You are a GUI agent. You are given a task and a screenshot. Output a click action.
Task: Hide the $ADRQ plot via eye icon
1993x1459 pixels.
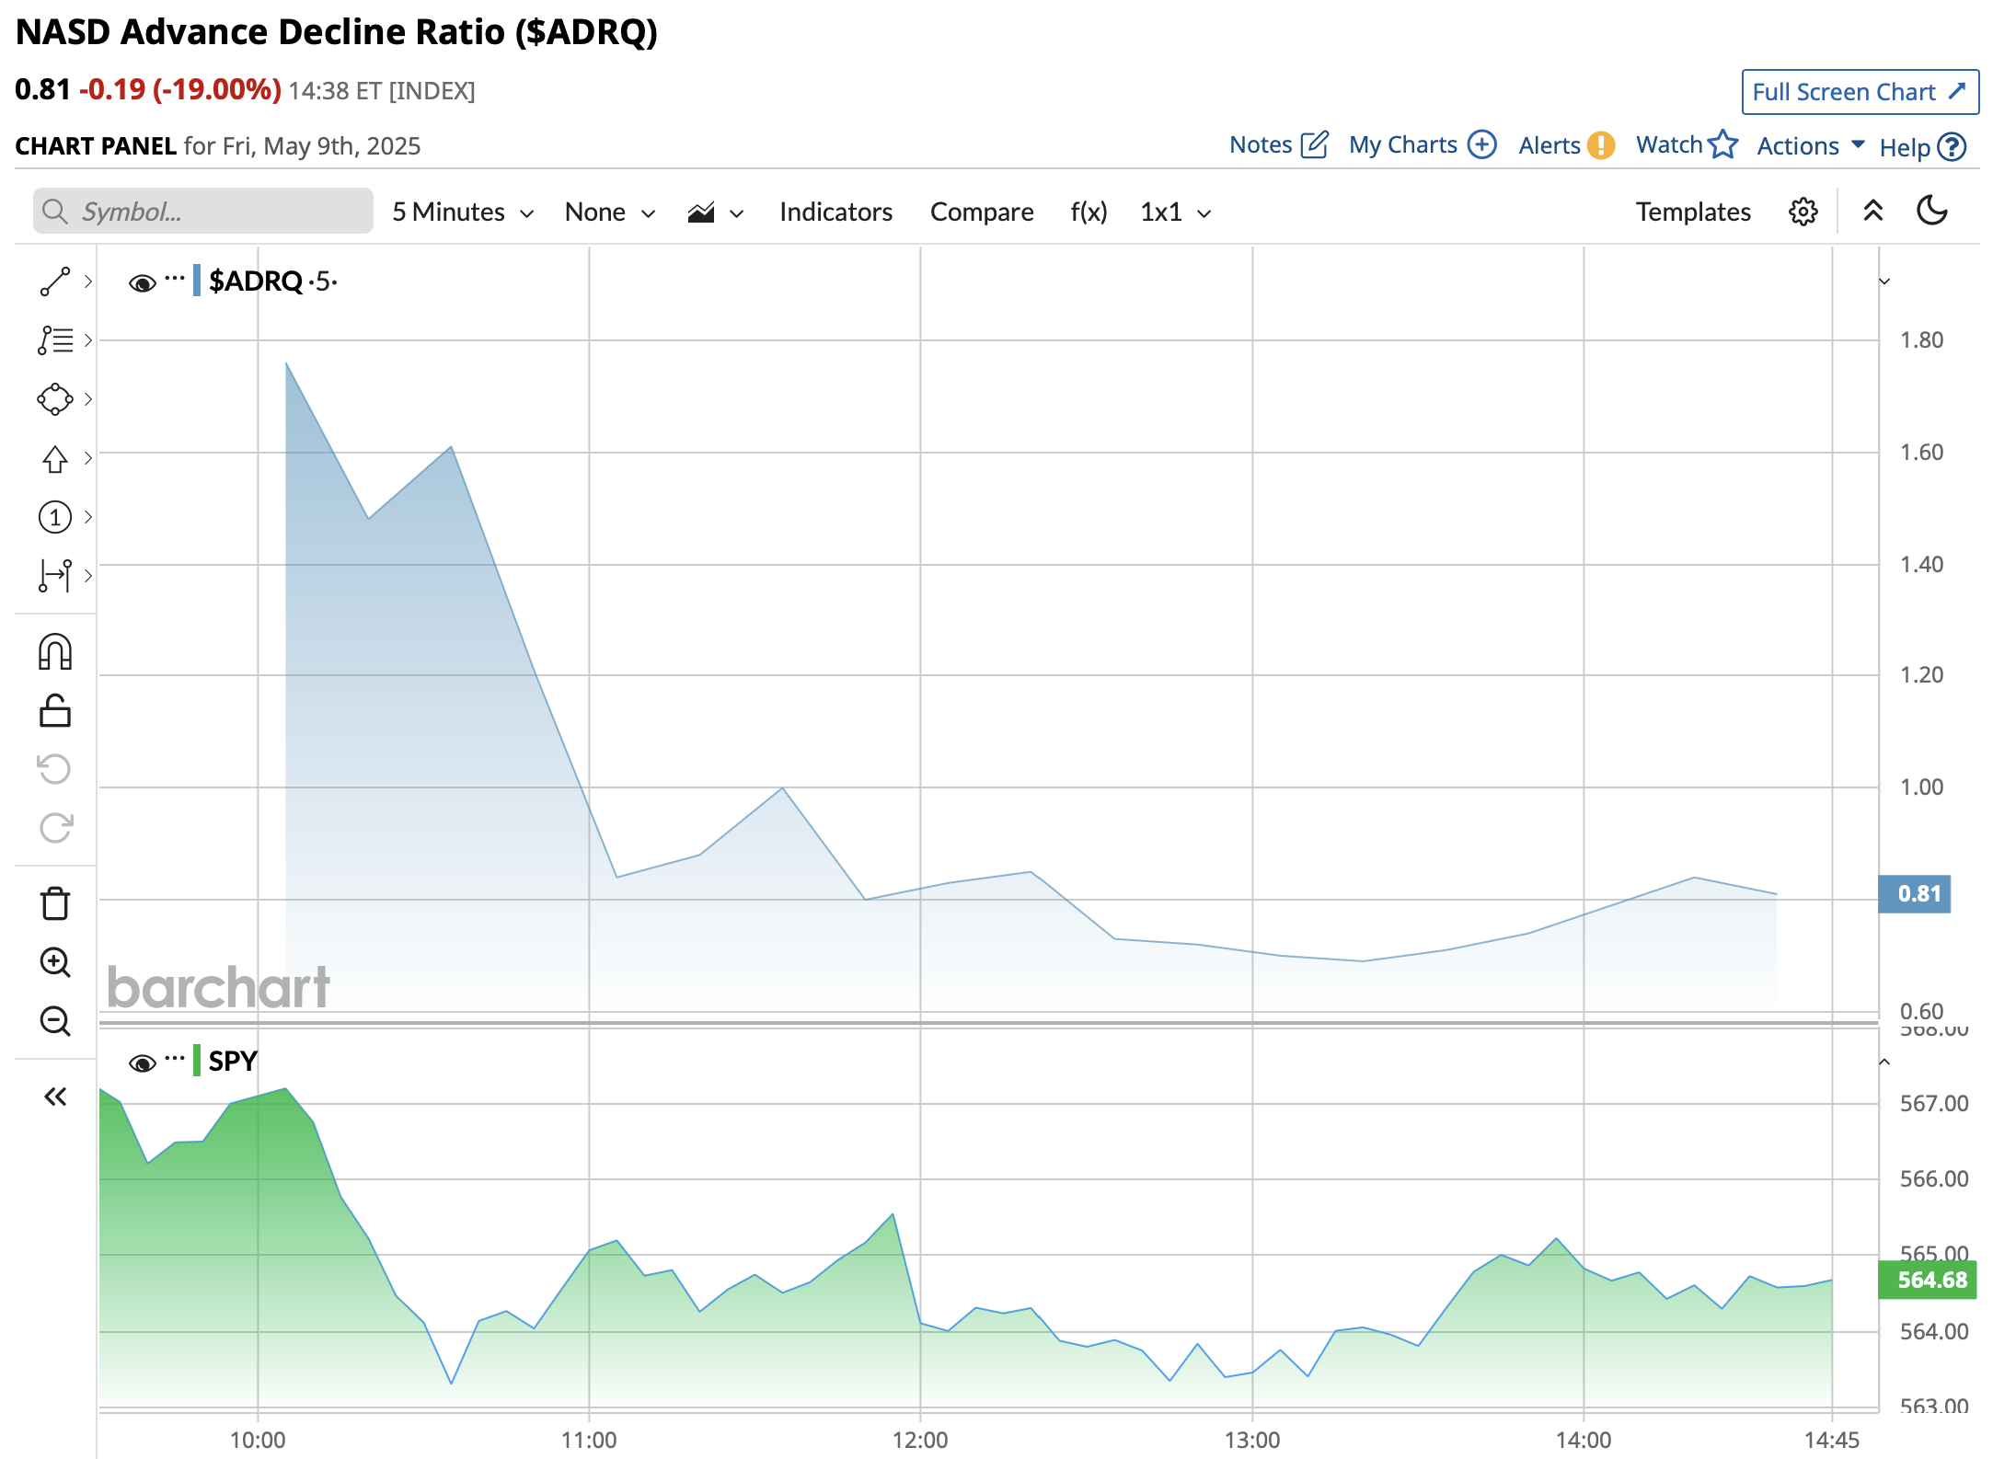142,282
